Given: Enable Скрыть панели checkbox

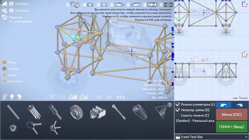Looking at the screenshot, I should pyautogui.click(x=177, y=115).
